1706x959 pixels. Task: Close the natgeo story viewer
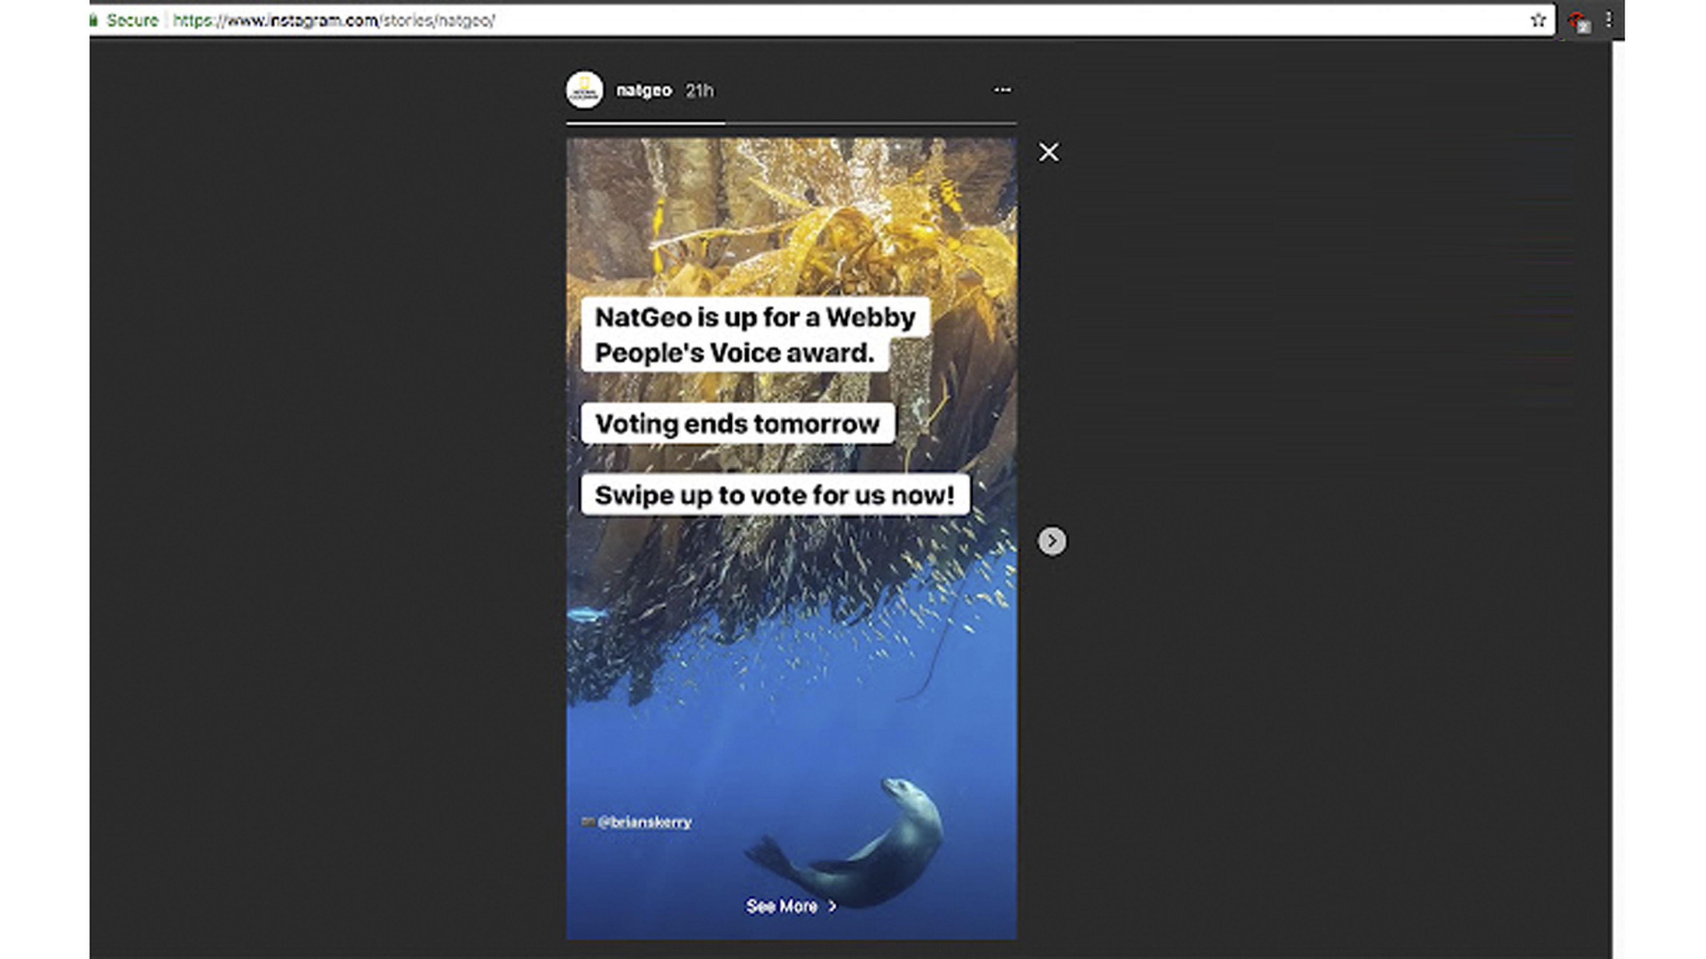click(1048, 152)
